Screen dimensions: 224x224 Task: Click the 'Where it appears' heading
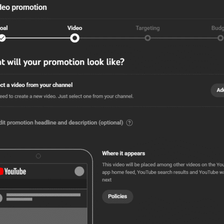tap(124, 153)
